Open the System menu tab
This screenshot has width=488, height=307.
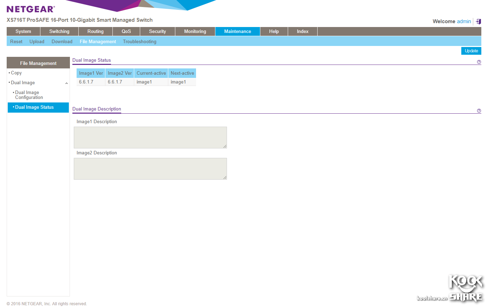pos(23,32)
